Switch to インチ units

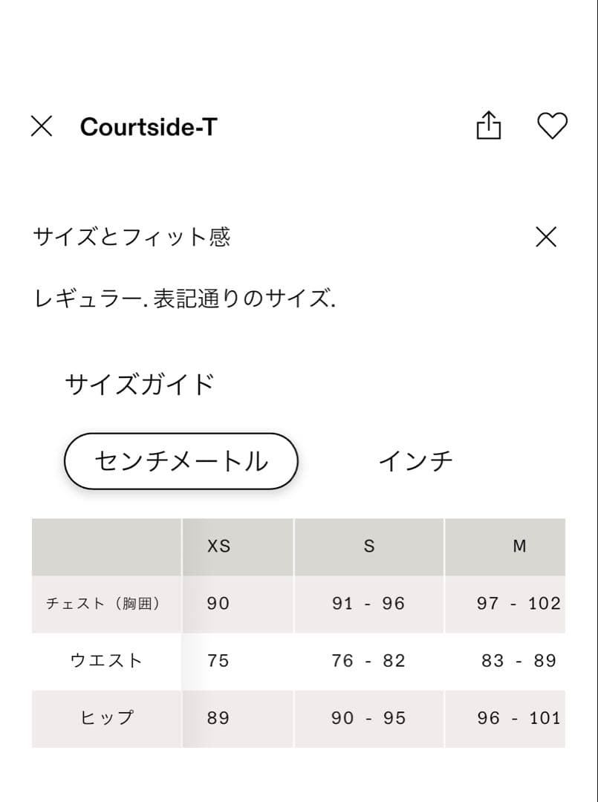pos(416,460)
